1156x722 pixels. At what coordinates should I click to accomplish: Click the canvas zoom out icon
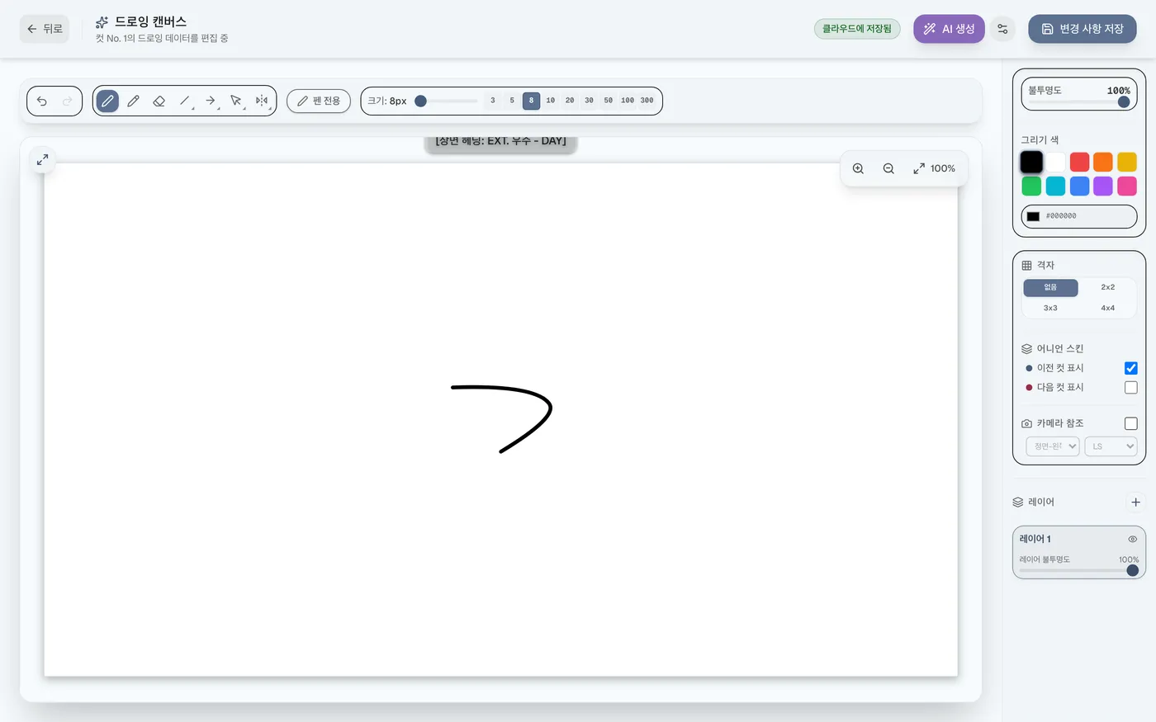point(888,168)
